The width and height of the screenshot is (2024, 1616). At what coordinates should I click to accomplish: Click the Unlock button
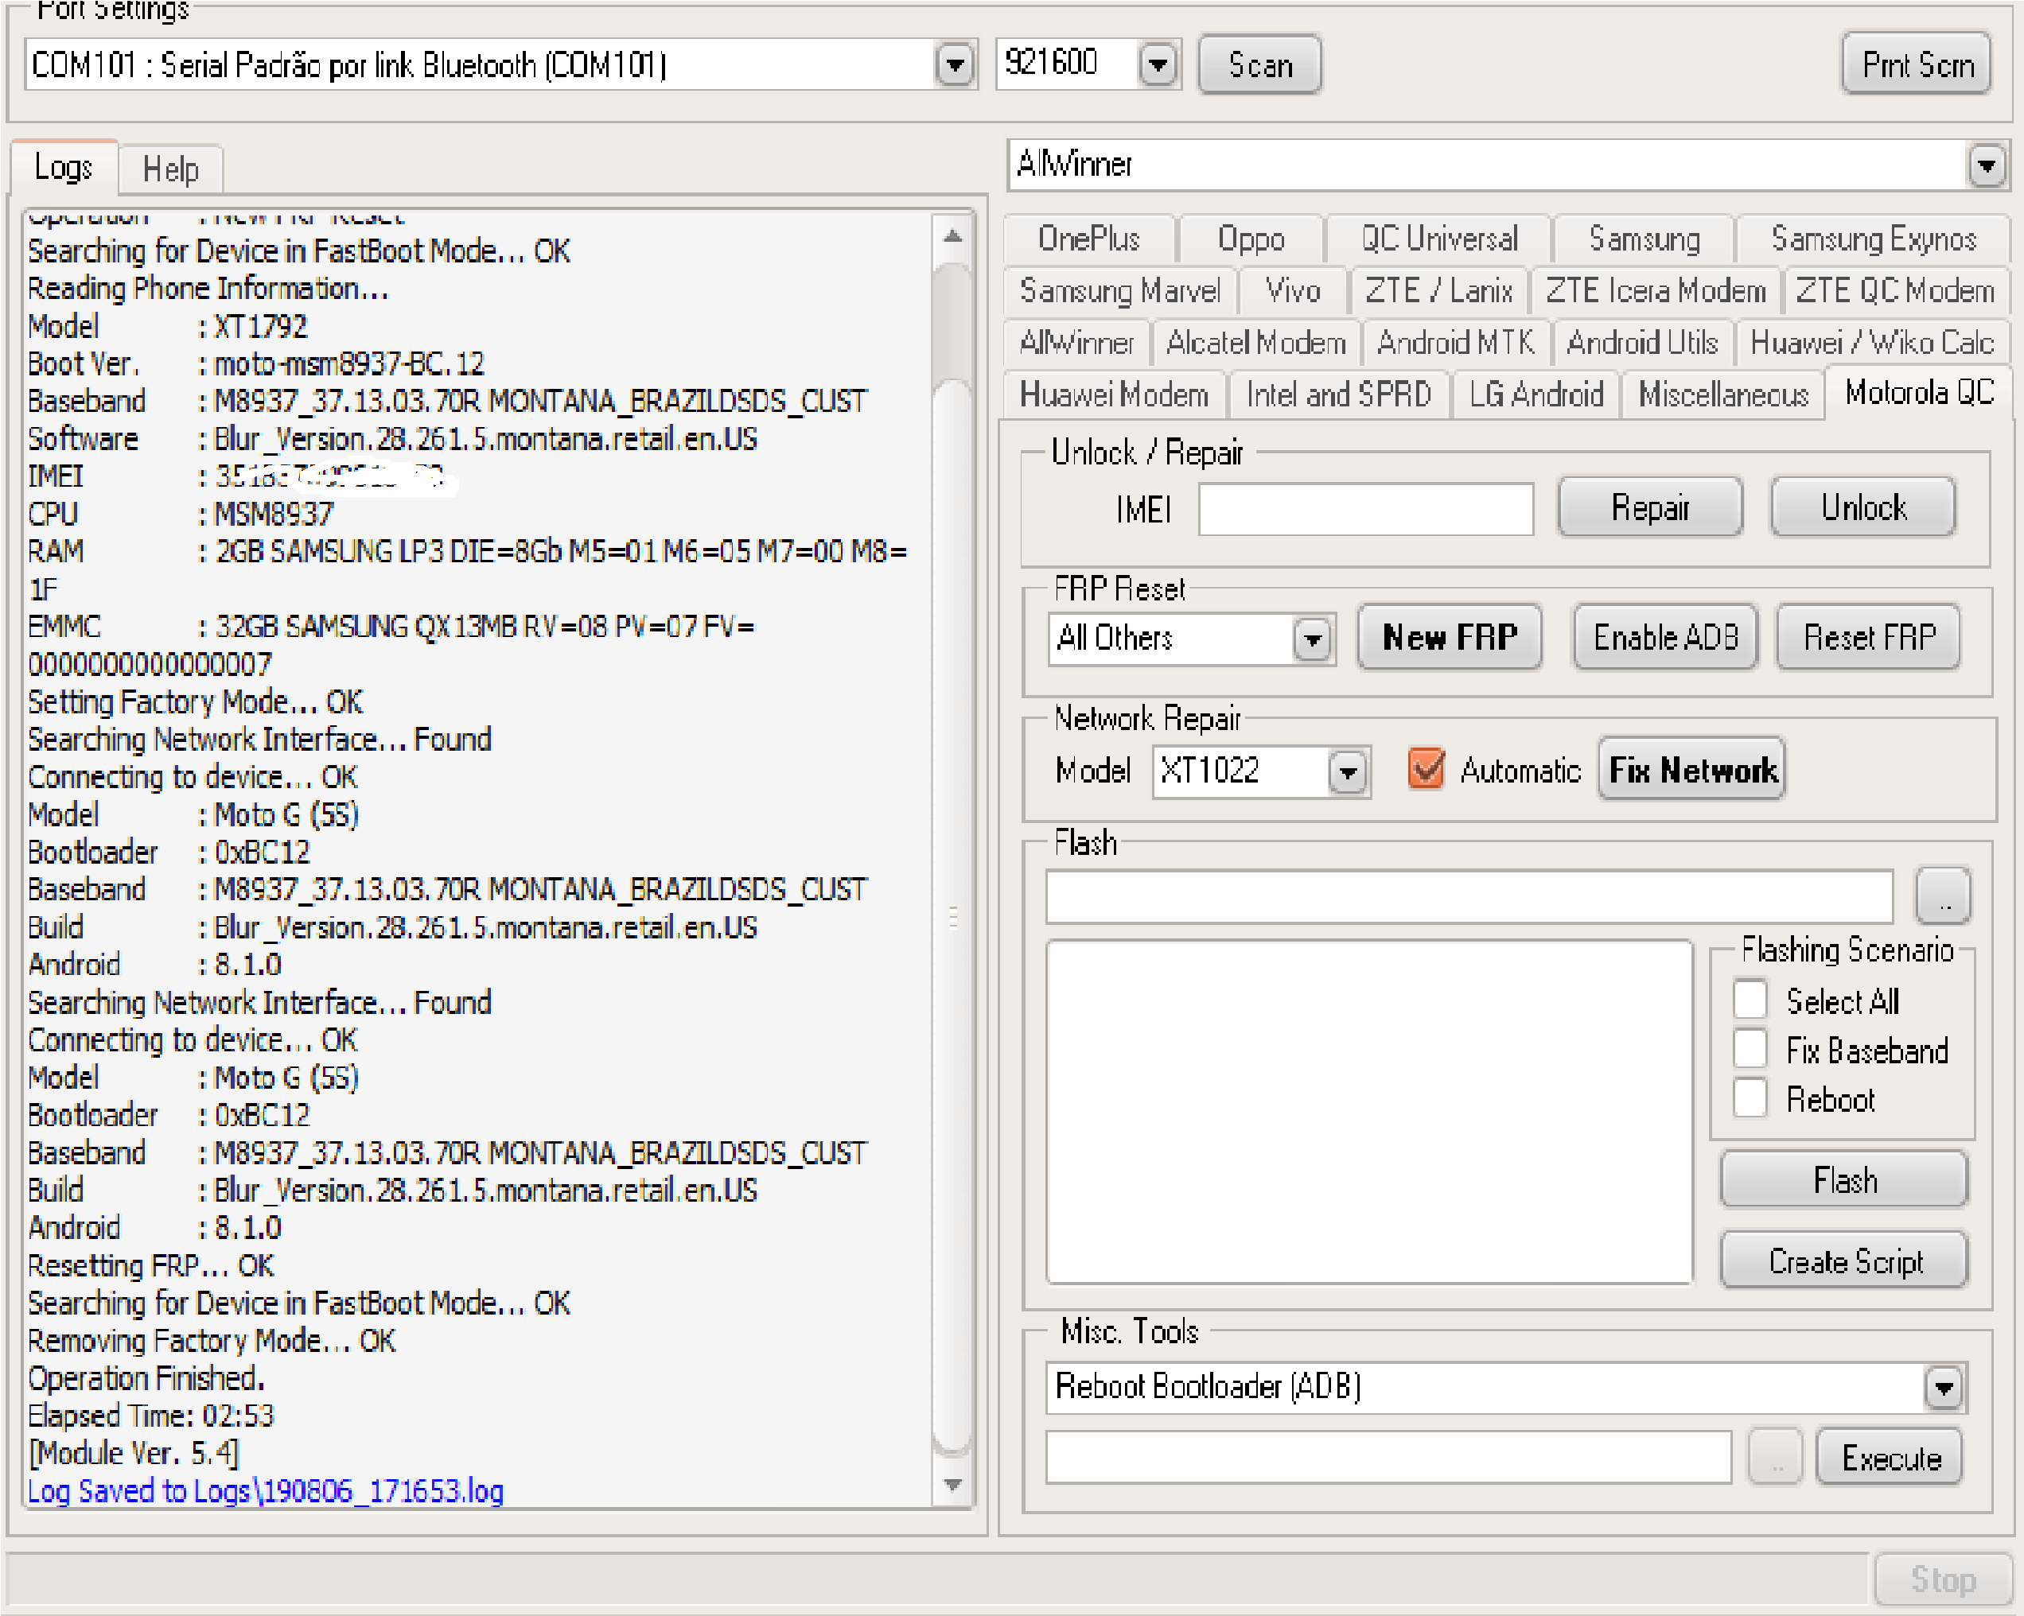point(1863,507)
